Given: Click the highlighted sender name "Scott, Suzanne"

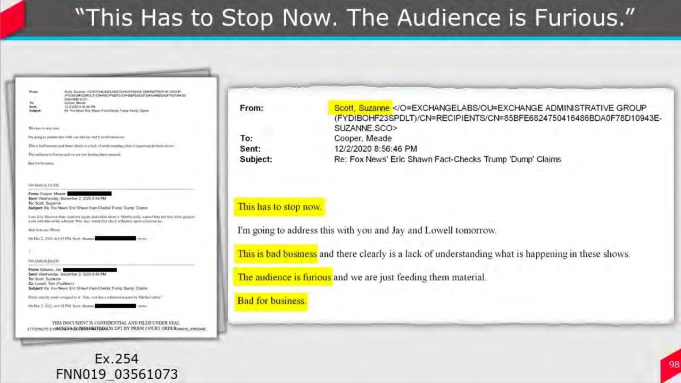Looking at the screenshot, I should pyautogui.click(x=361, y=108).
